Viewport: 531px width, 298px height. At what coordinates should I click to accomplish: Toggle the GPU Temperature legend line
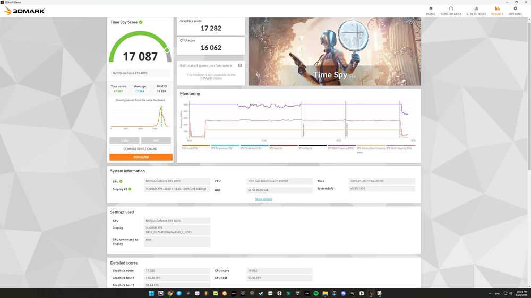click(254, 147)
